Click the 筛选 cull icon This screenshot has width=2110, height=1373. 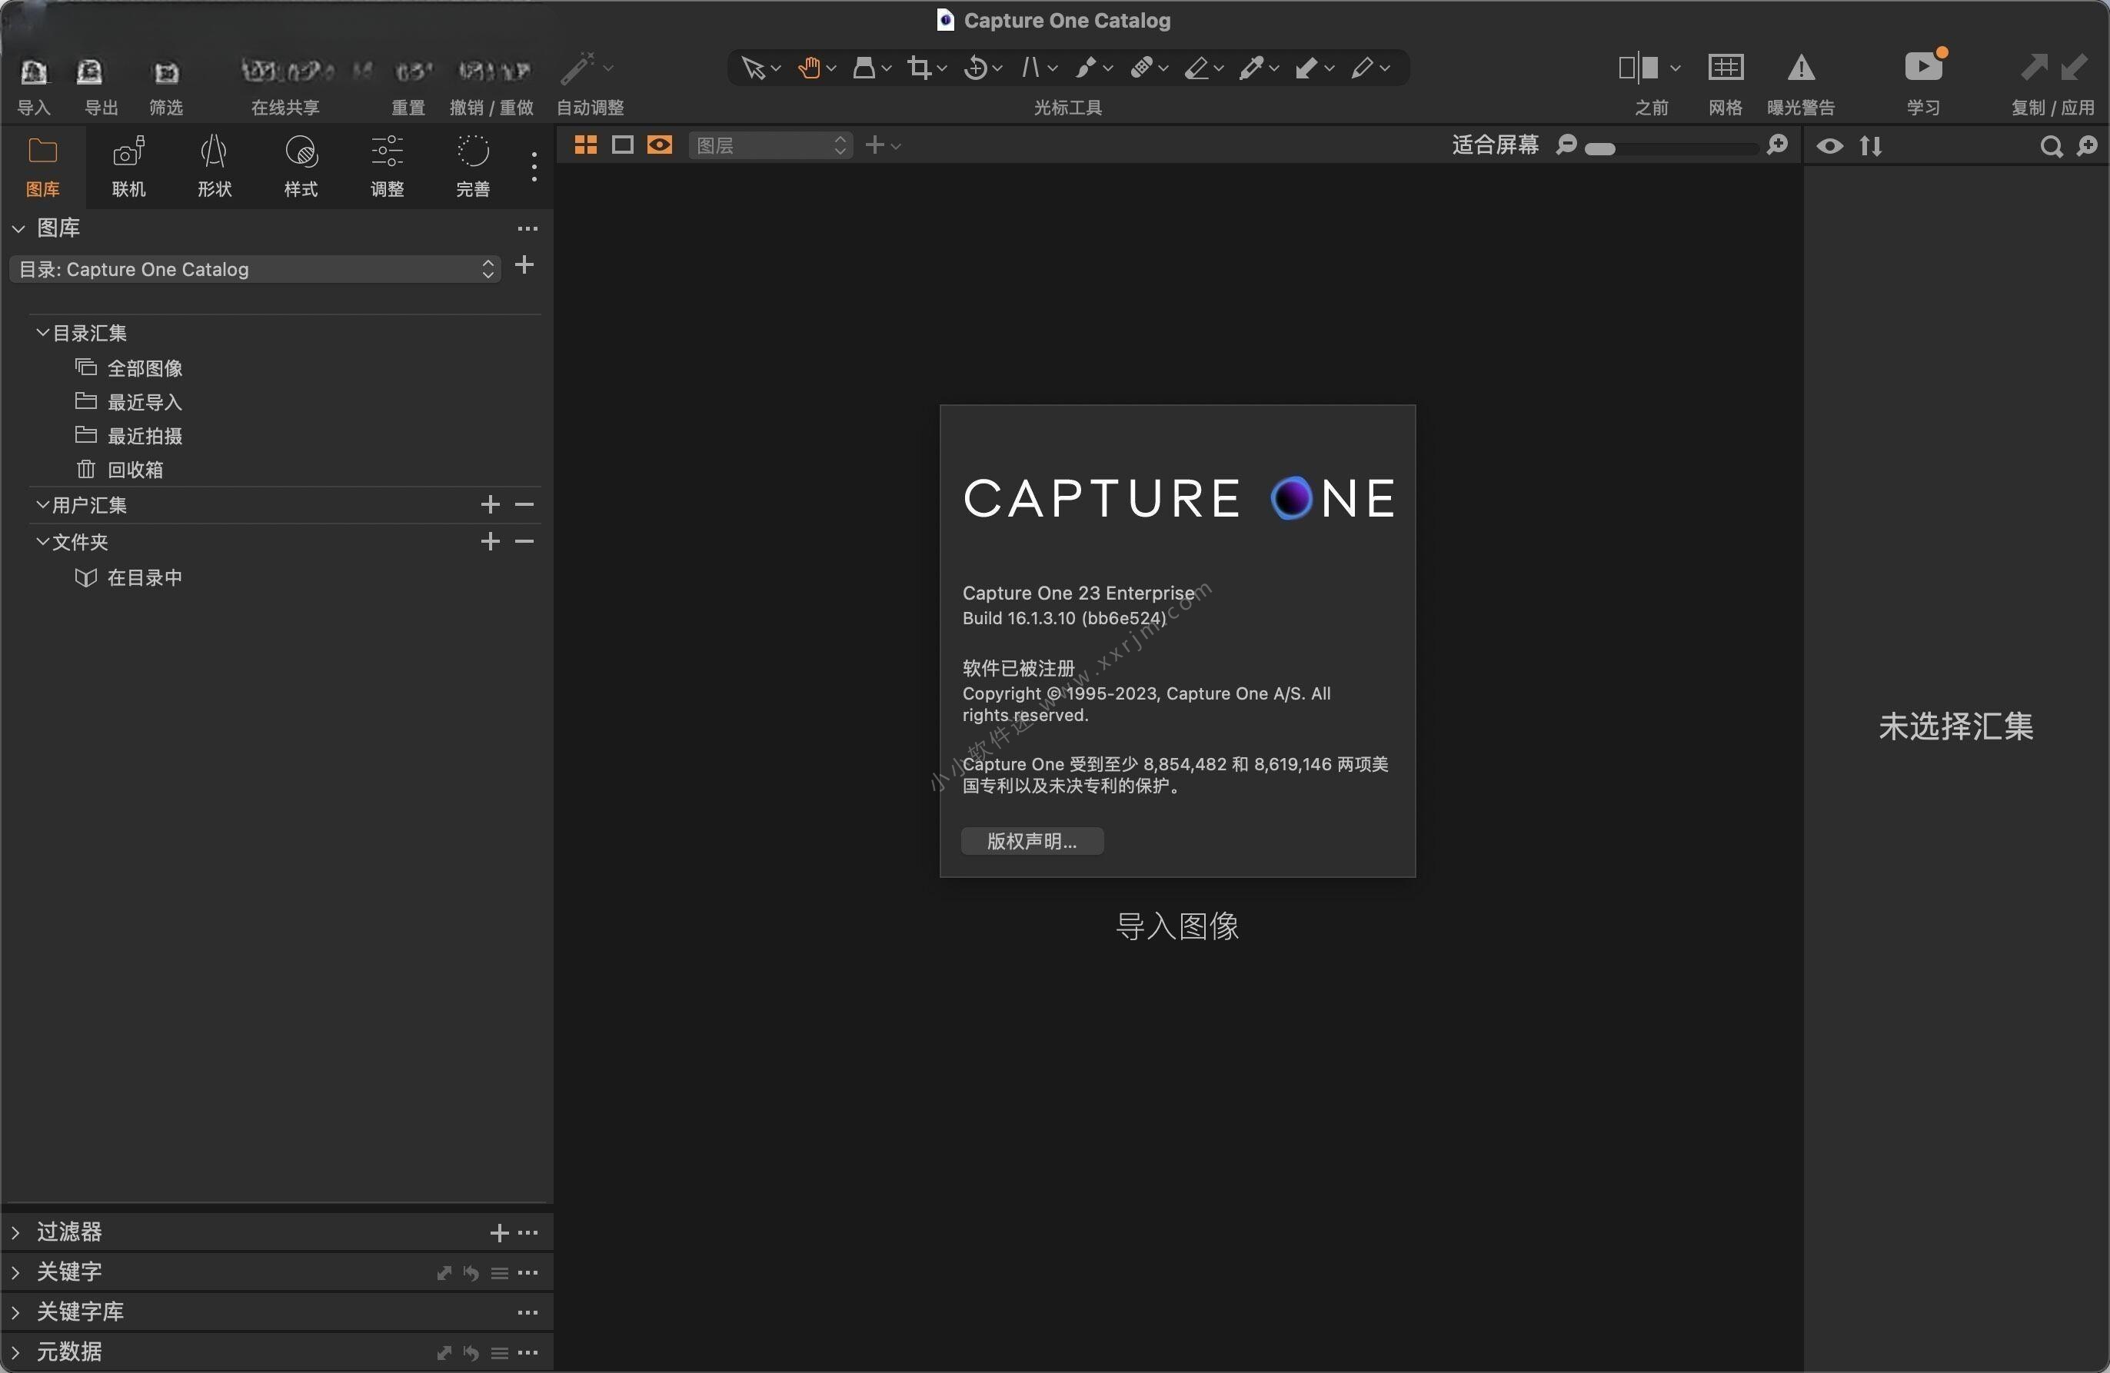coord(166,71)
